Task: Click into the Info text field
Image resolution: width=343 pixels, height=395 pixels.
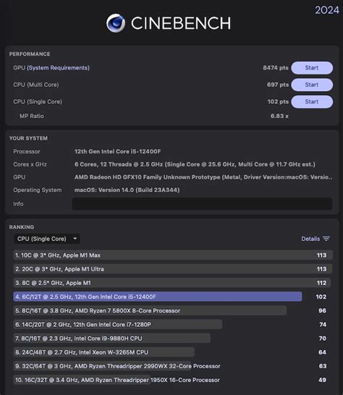Action: [x=202, y=204]
